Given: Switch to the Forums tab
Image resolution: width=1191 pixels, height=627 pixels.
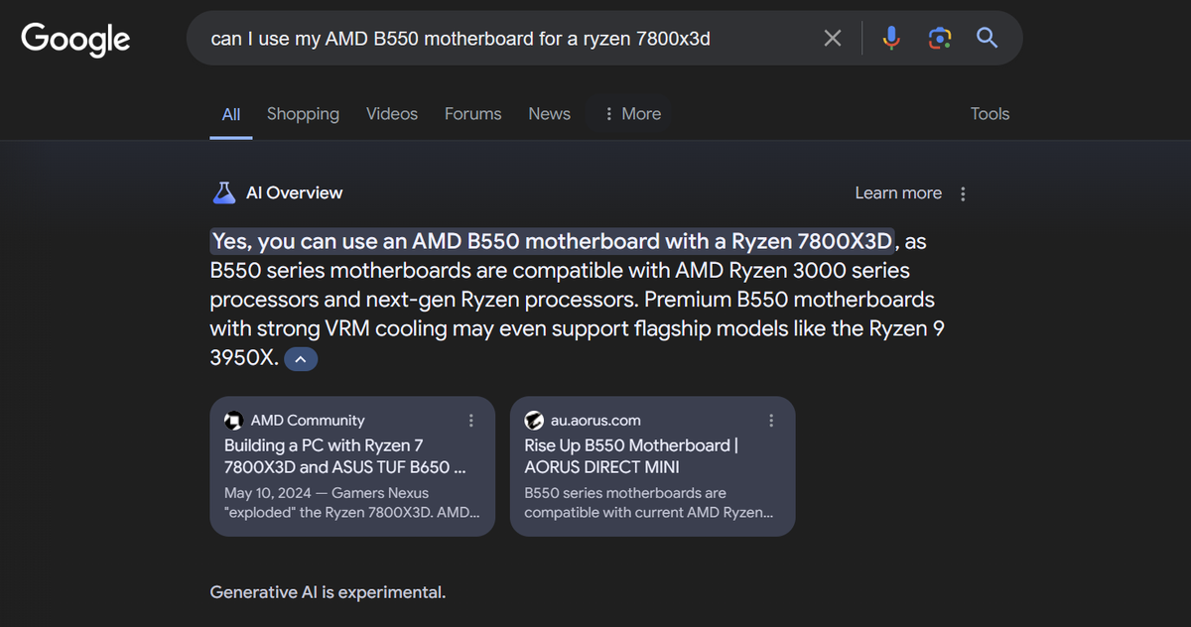Looking at the screenshot, I should click(472, 113).
